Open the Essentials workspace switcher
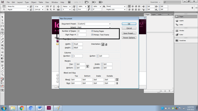 (155, 2)
